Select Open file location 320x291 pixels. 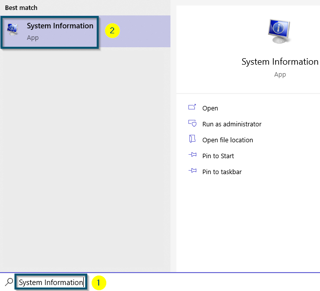228,140
